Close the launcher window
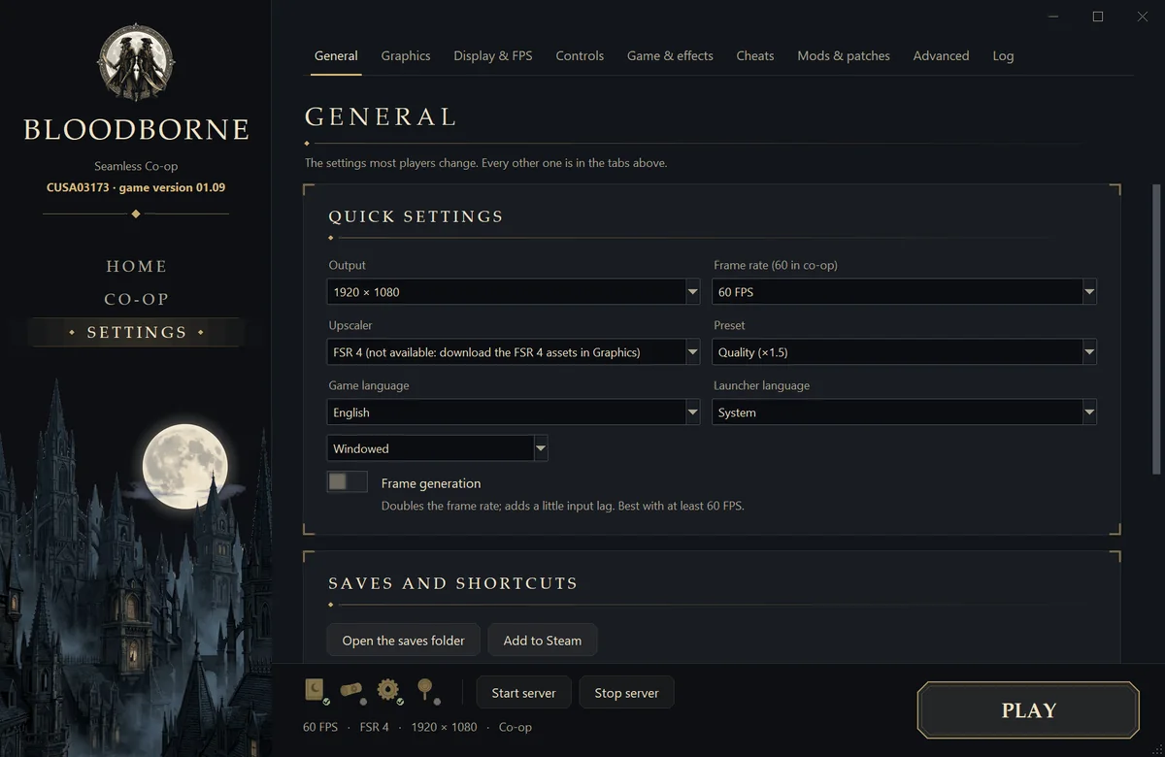 pos(1143,16)
